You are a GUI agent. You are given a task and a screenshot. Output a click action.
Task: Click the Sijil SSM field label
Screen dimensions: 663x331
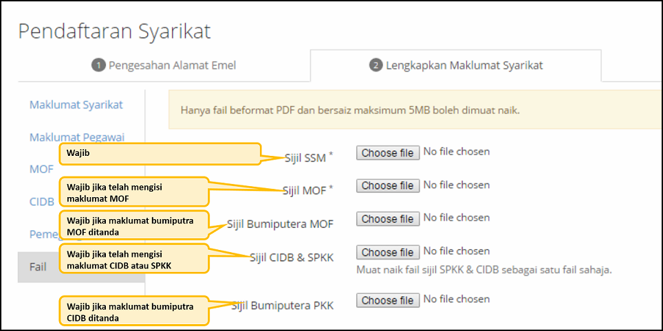305,157
